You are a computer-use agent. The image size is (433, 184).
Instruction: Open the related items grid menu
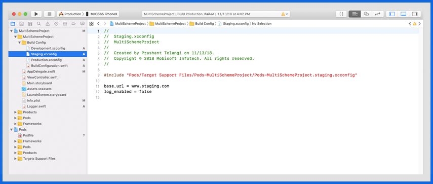coord(91,24)
